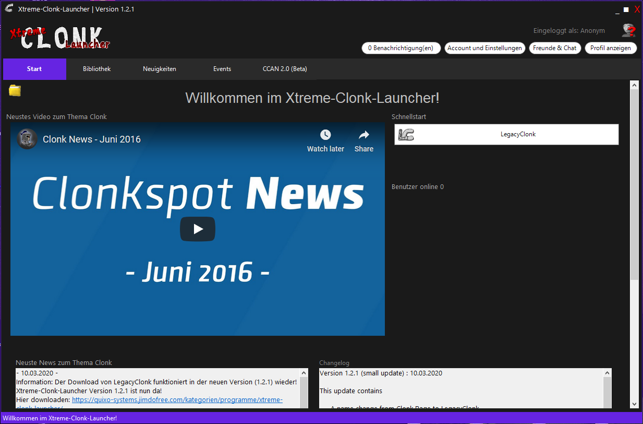Open 0 Benachrichtigung(en) button
The height and width of the screenshot is (424, 643).
(401, 48)
